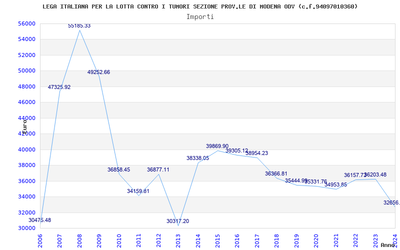Click the data label 39869.90
Image resolution: width=400 pixels, height=250 pixels.
click(x=217, y=146)
